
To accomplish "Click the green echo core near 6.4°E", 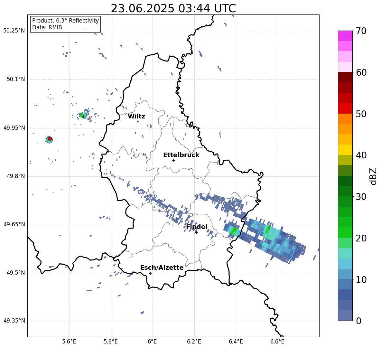I will (234, 230).
